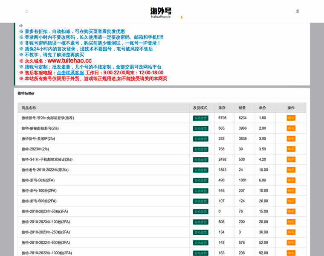
Task: Click the 推特twitter category heading
Action: 26,93
